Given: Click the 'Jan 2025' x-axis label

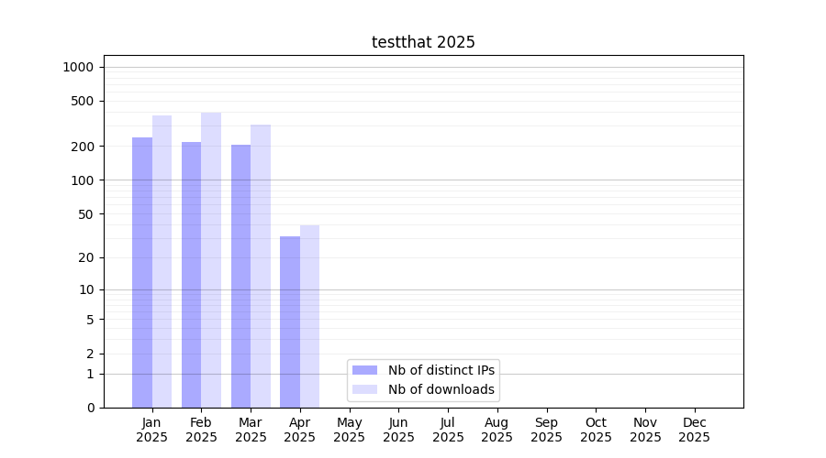Looking at the screenshot, I should pos(152,430).
